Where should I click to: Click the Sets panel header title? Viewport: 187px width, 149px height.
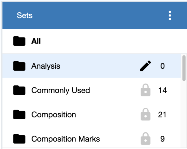click(x=25, y=15)
